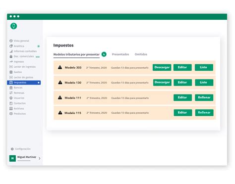Click the Impuestos page heading
The image size is (235, 184).
63,46
